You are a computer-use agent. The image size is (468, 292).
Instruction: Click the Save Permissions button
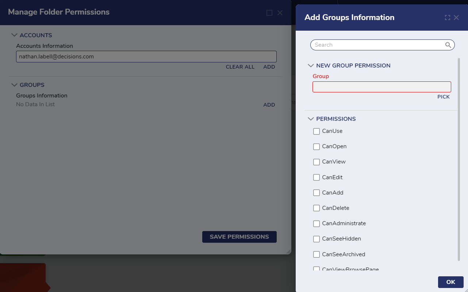click(x=239, y=237)
